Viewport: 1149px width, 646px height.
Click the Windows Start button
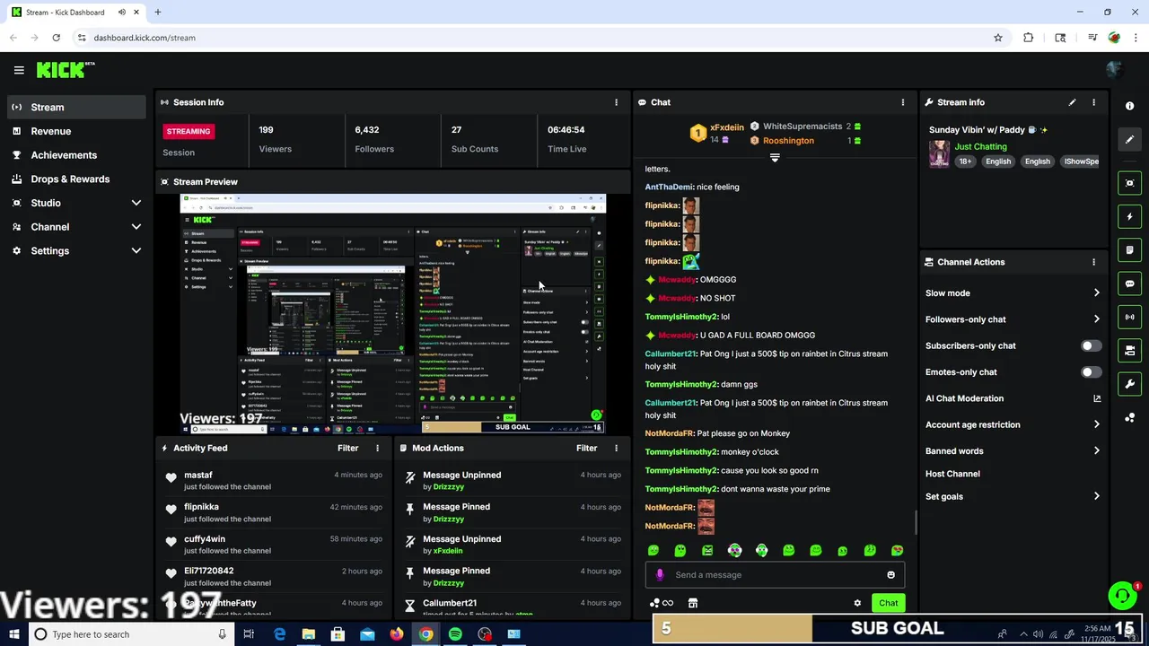[x=13, y=634]
